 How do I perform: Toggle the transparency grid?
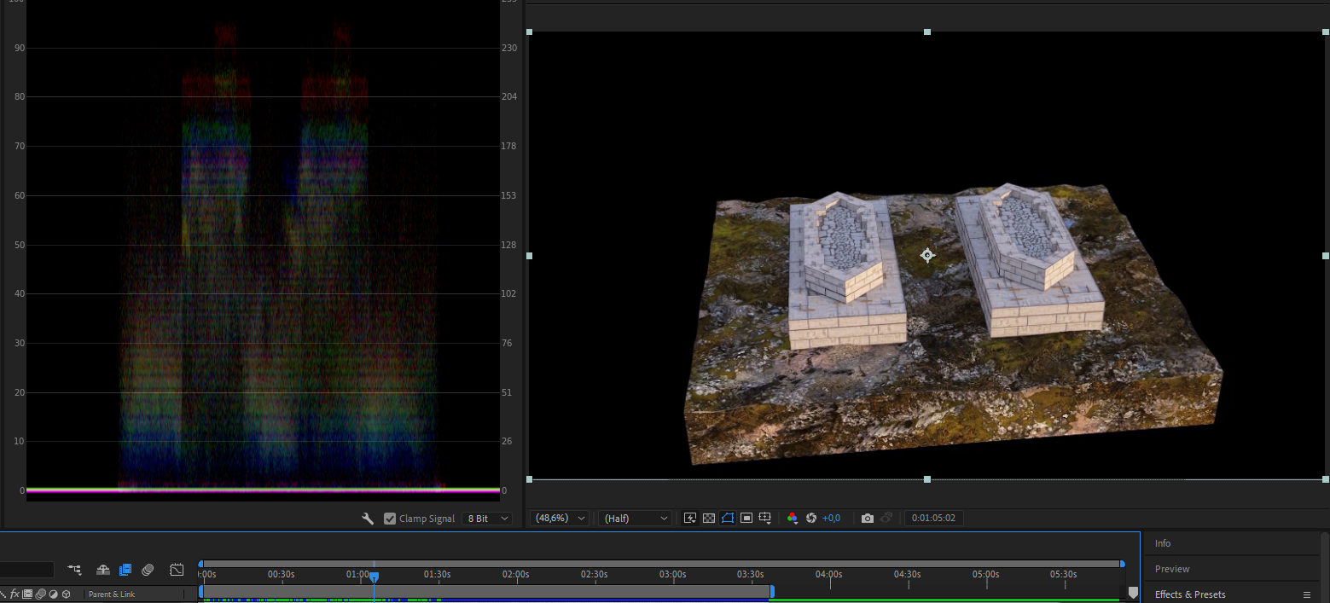(708, 519)
